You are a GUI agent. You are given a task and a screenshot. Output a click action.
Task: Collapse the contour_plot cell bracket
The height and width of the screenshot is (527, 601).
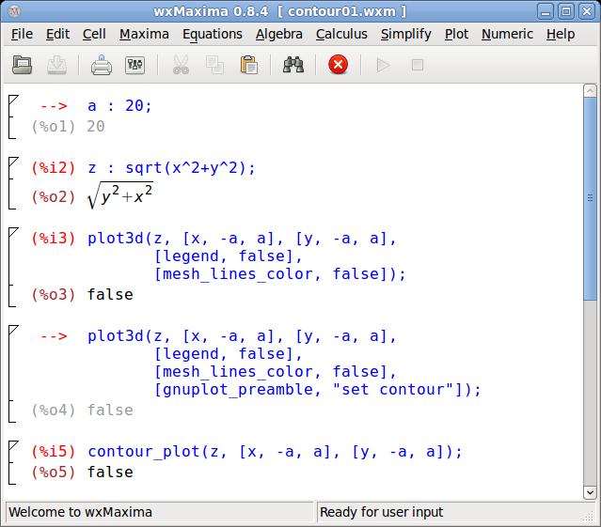(x=12, y=445)
